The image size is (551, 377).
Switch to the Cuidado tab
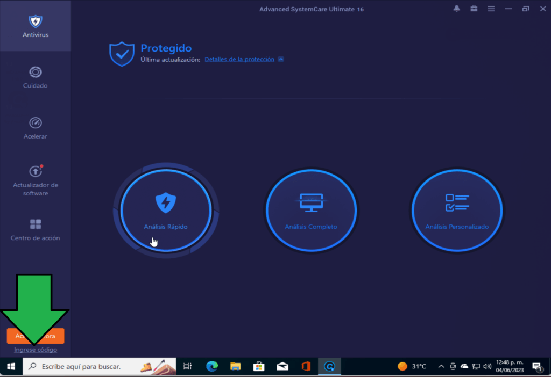(x=35, y=77)
